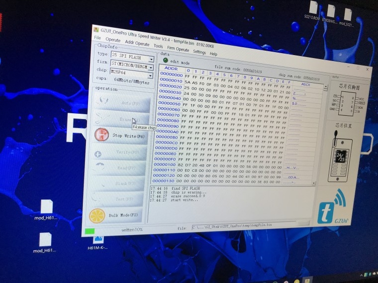Select address row 000000A0

point(167,132)
